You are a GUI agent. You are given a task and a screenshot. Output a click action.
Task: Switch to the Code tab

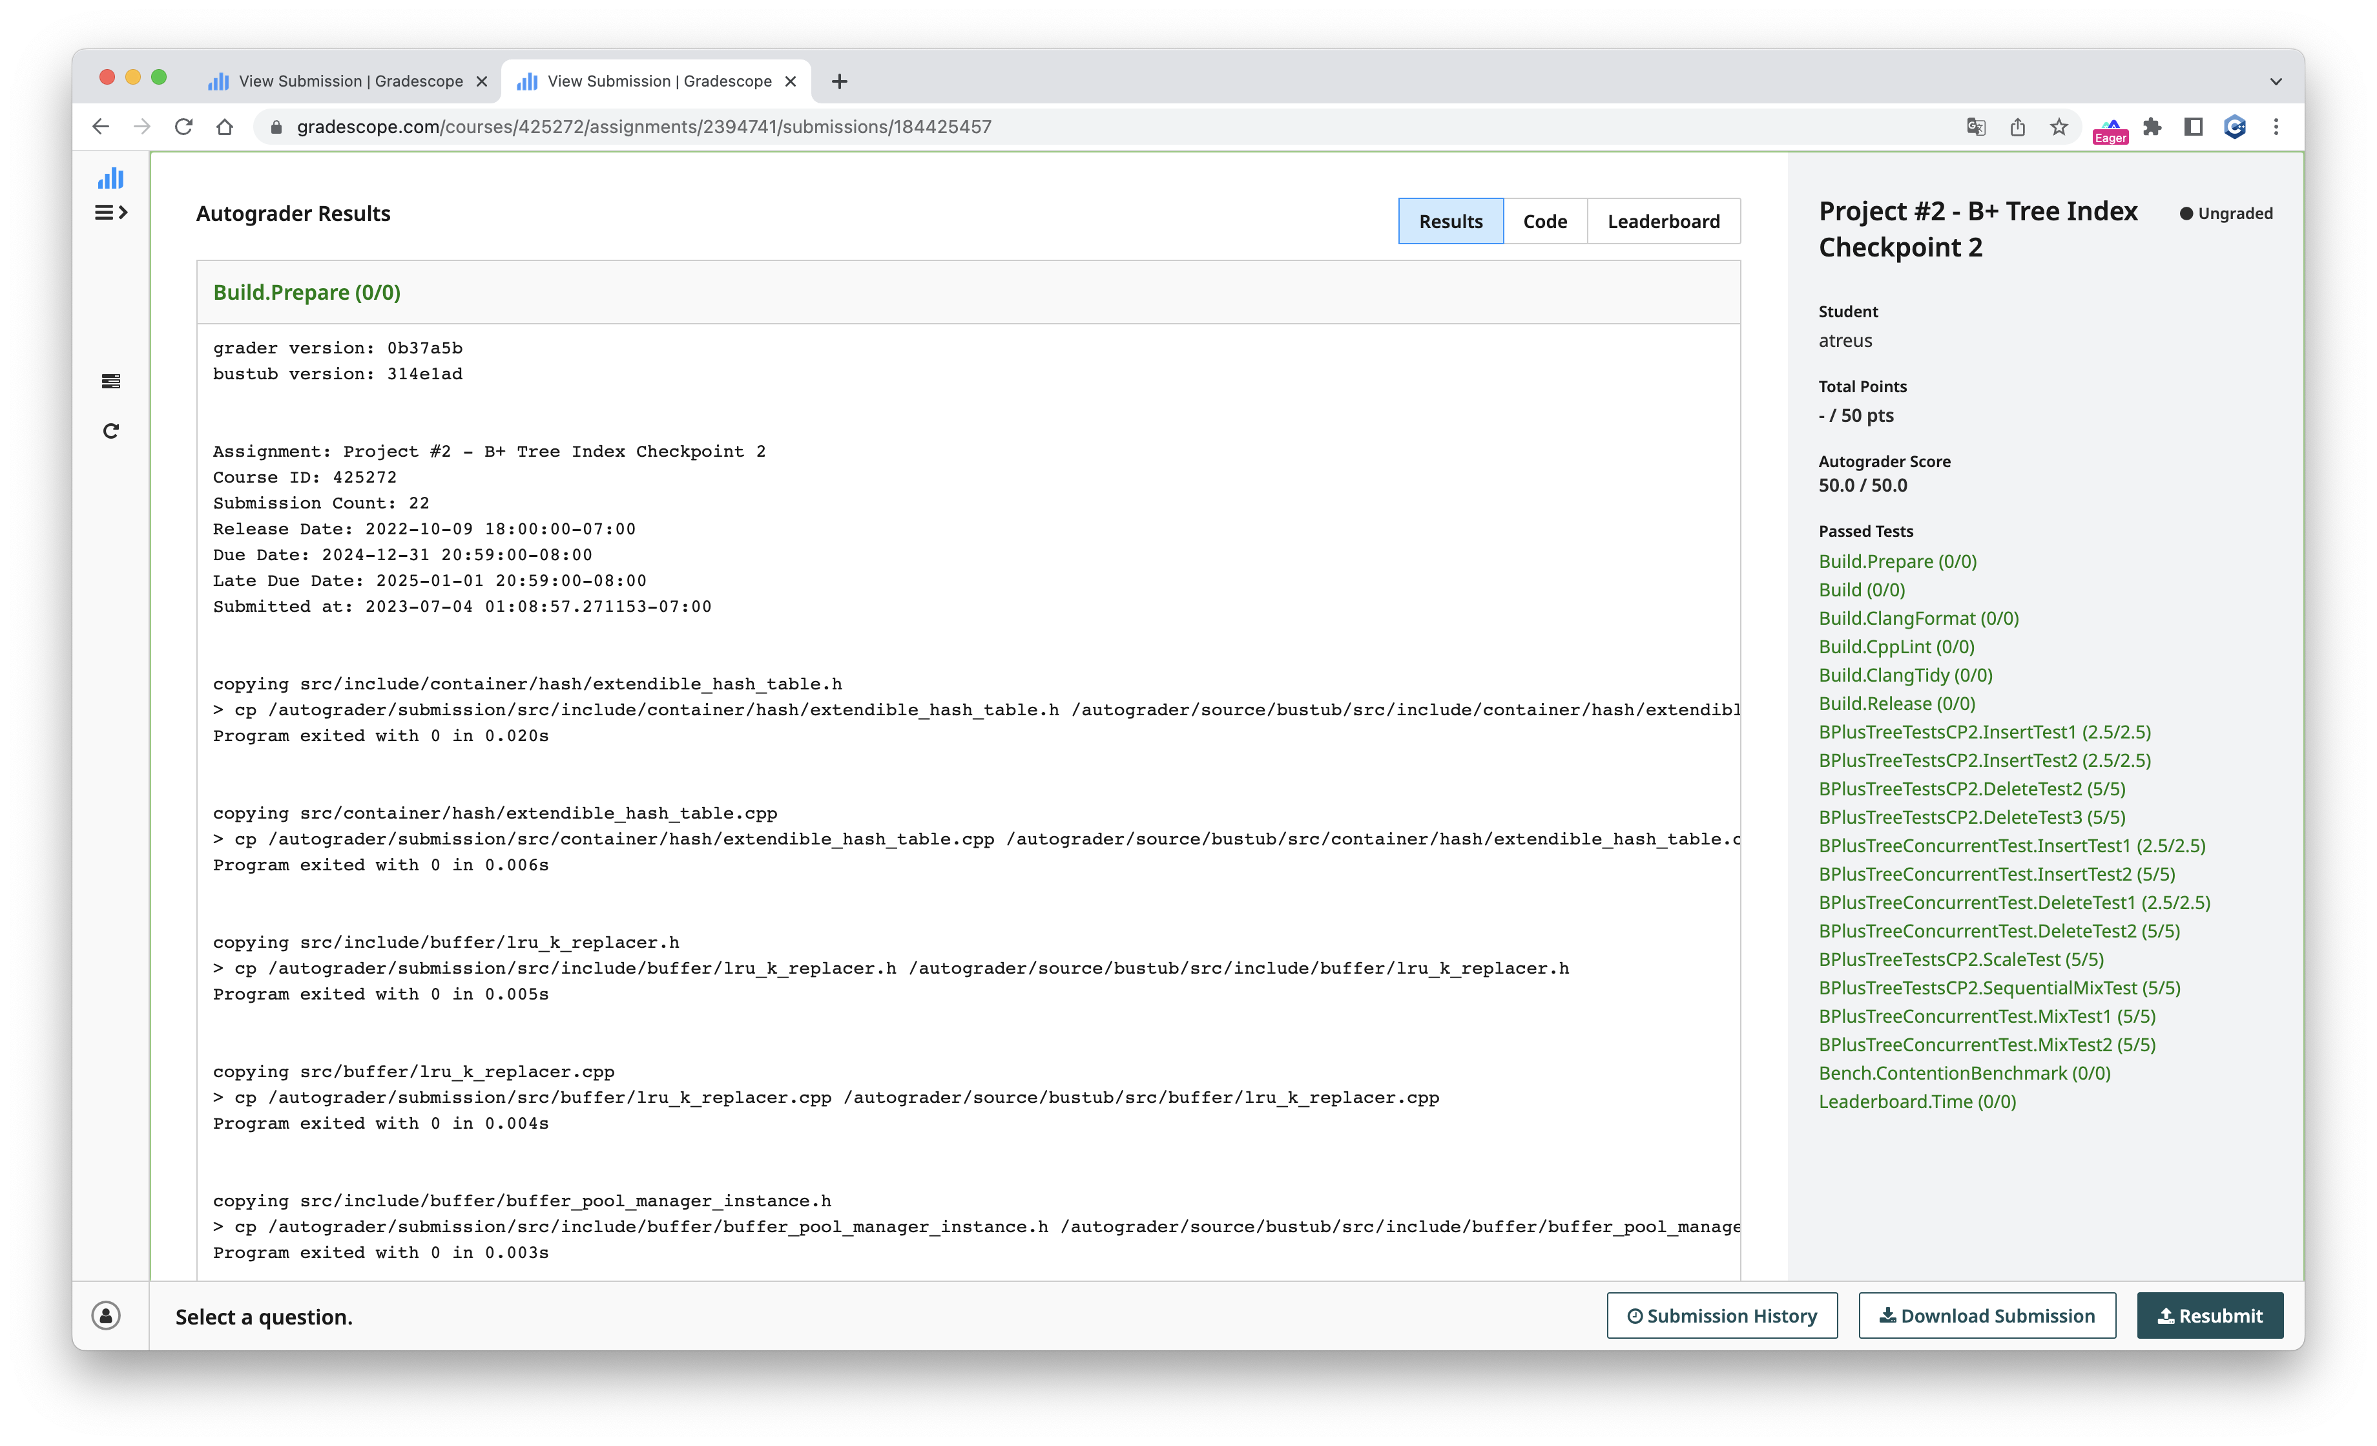1544,221
